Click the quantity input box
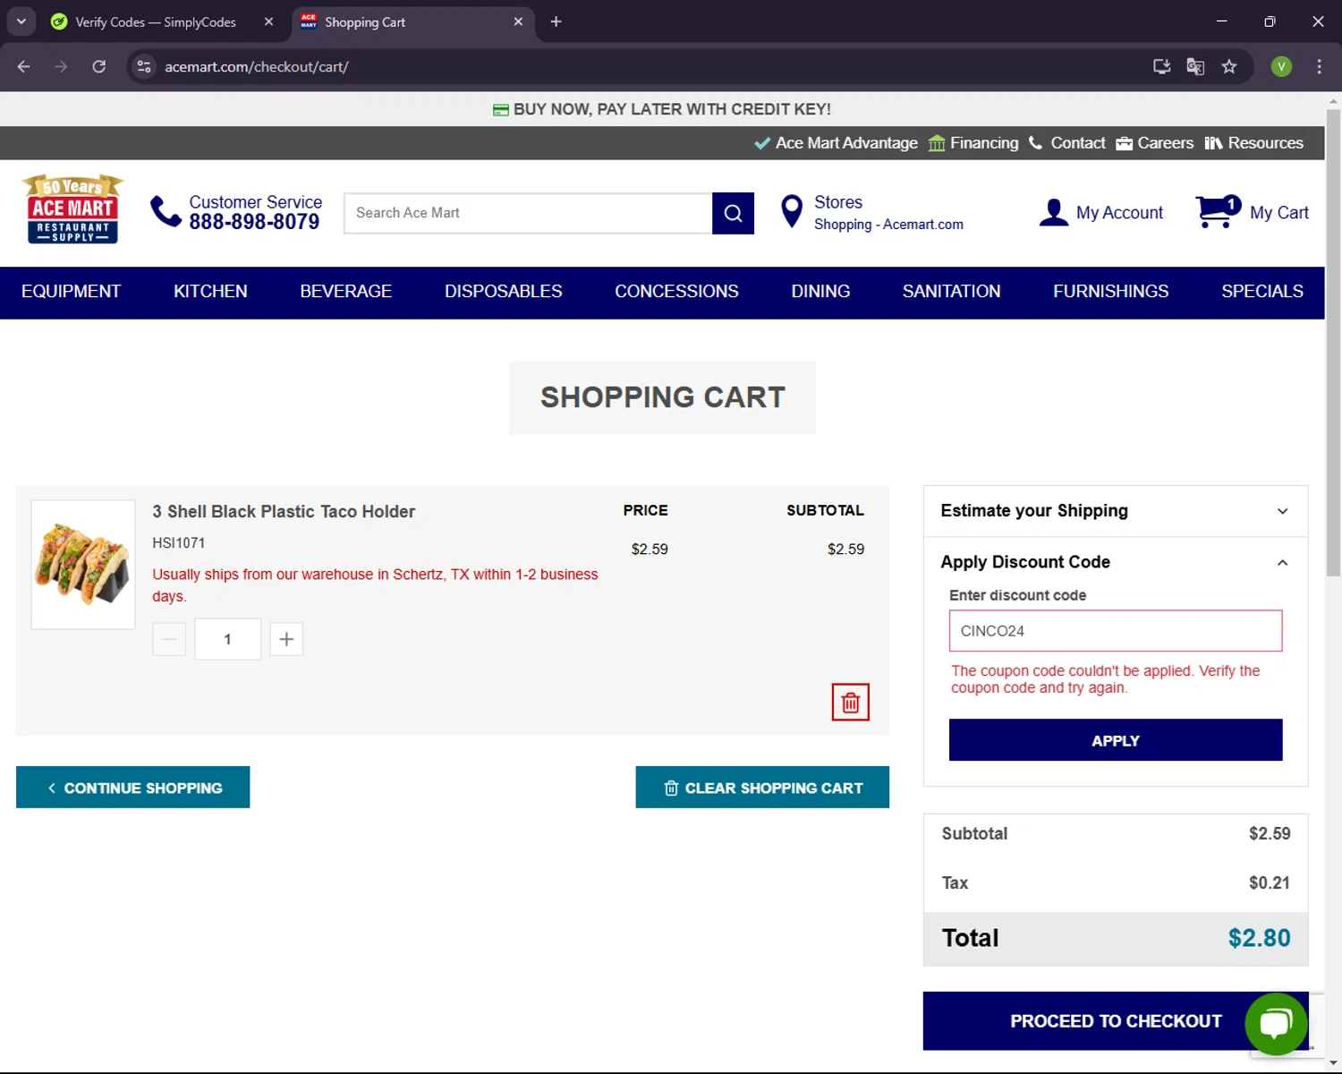Image resolution: width=1342 pixels, height=1074 pixels. click(227, 639)
